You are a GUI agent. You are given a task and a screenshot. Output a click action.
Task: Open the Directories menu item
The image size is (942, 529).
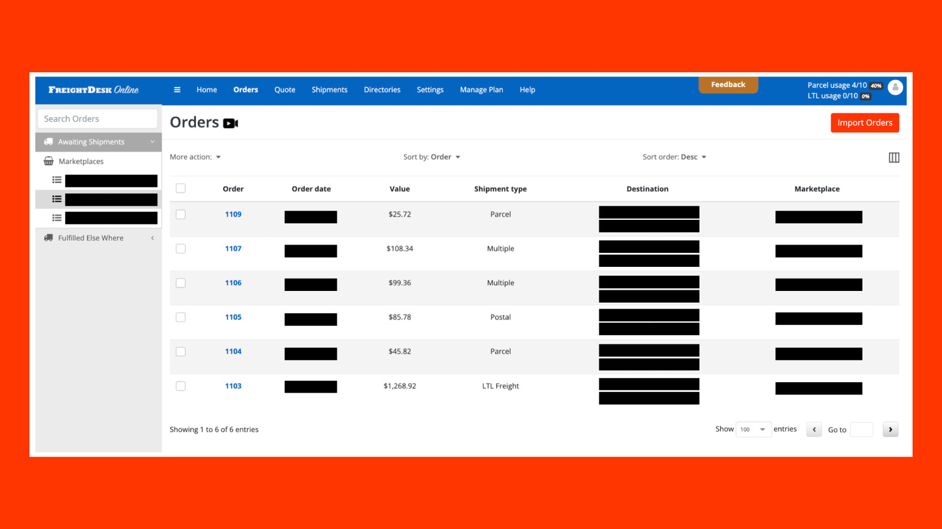point(382,89)
